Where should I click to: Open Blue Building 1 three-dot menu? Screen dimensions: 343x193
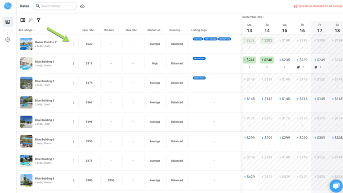tap(74, 63)
